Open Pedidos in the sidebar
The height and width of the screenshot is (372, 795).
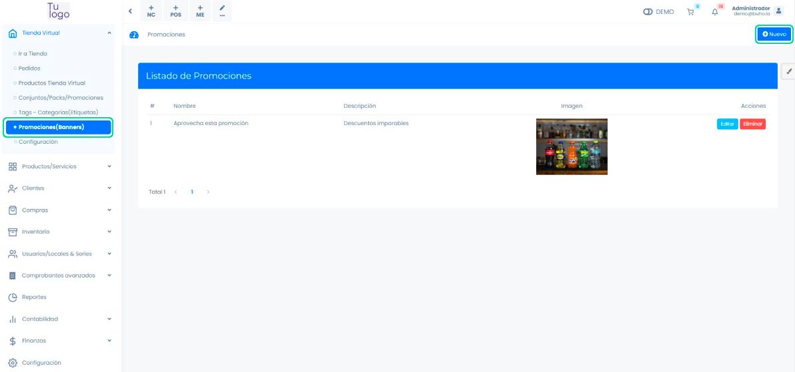tap(29, 68)
